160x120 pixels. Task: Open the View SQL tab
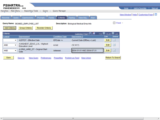click(x=83, y=18)
